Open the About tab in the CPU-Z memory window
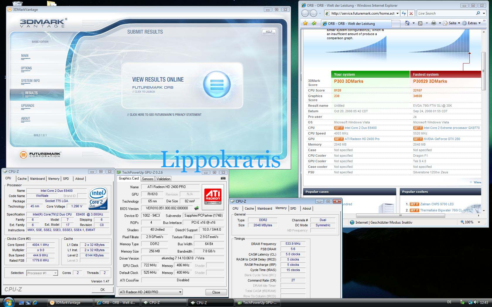 (x=307, y=208)
